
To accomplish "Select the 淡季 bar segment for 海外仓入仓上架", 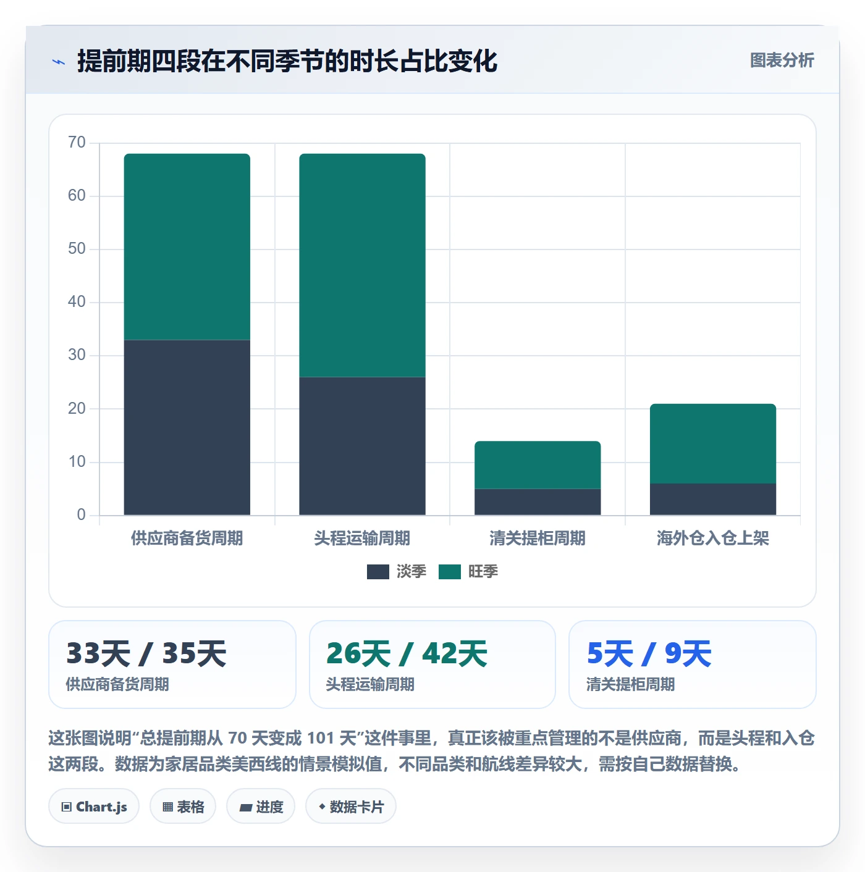I will coord(713,499).
